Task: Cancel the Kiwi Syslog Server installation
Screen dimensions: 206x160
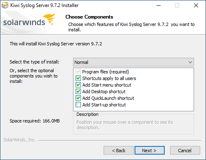Action: click(185, 151)
